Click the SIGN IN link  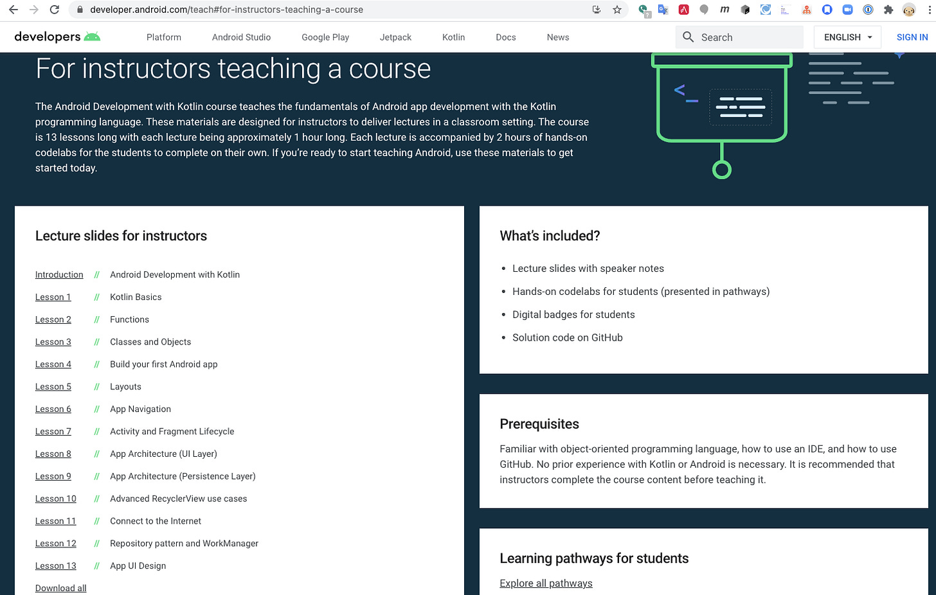[912, 37]
